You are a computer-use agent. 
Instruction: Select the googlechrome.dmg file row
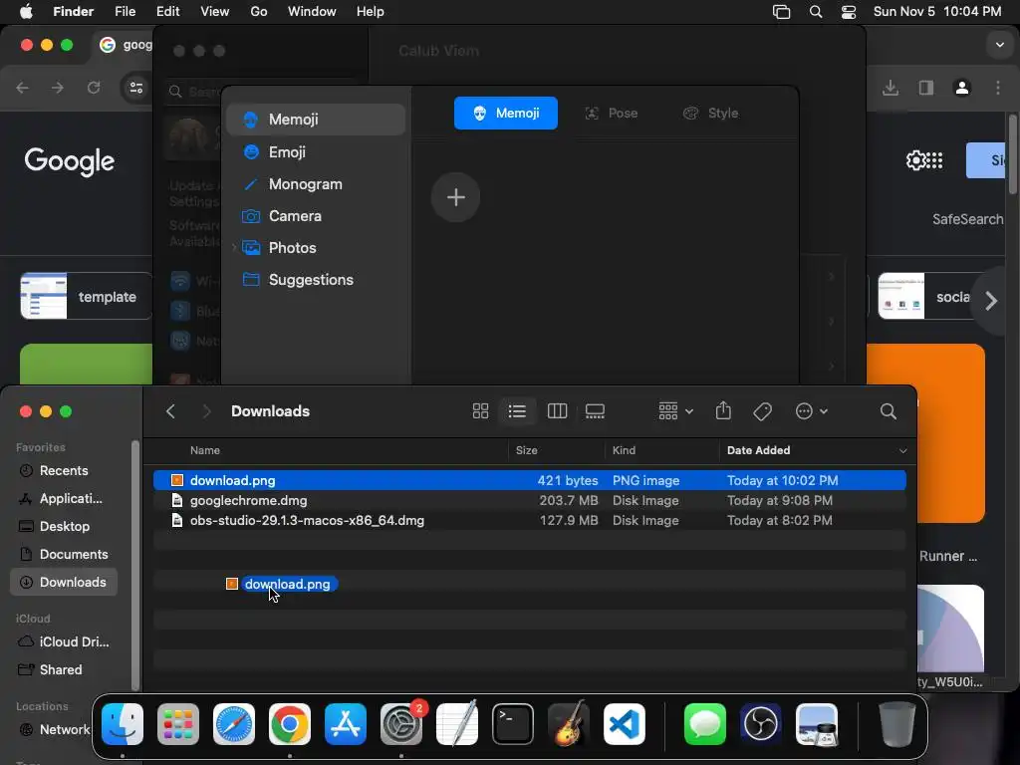point(530,500)
